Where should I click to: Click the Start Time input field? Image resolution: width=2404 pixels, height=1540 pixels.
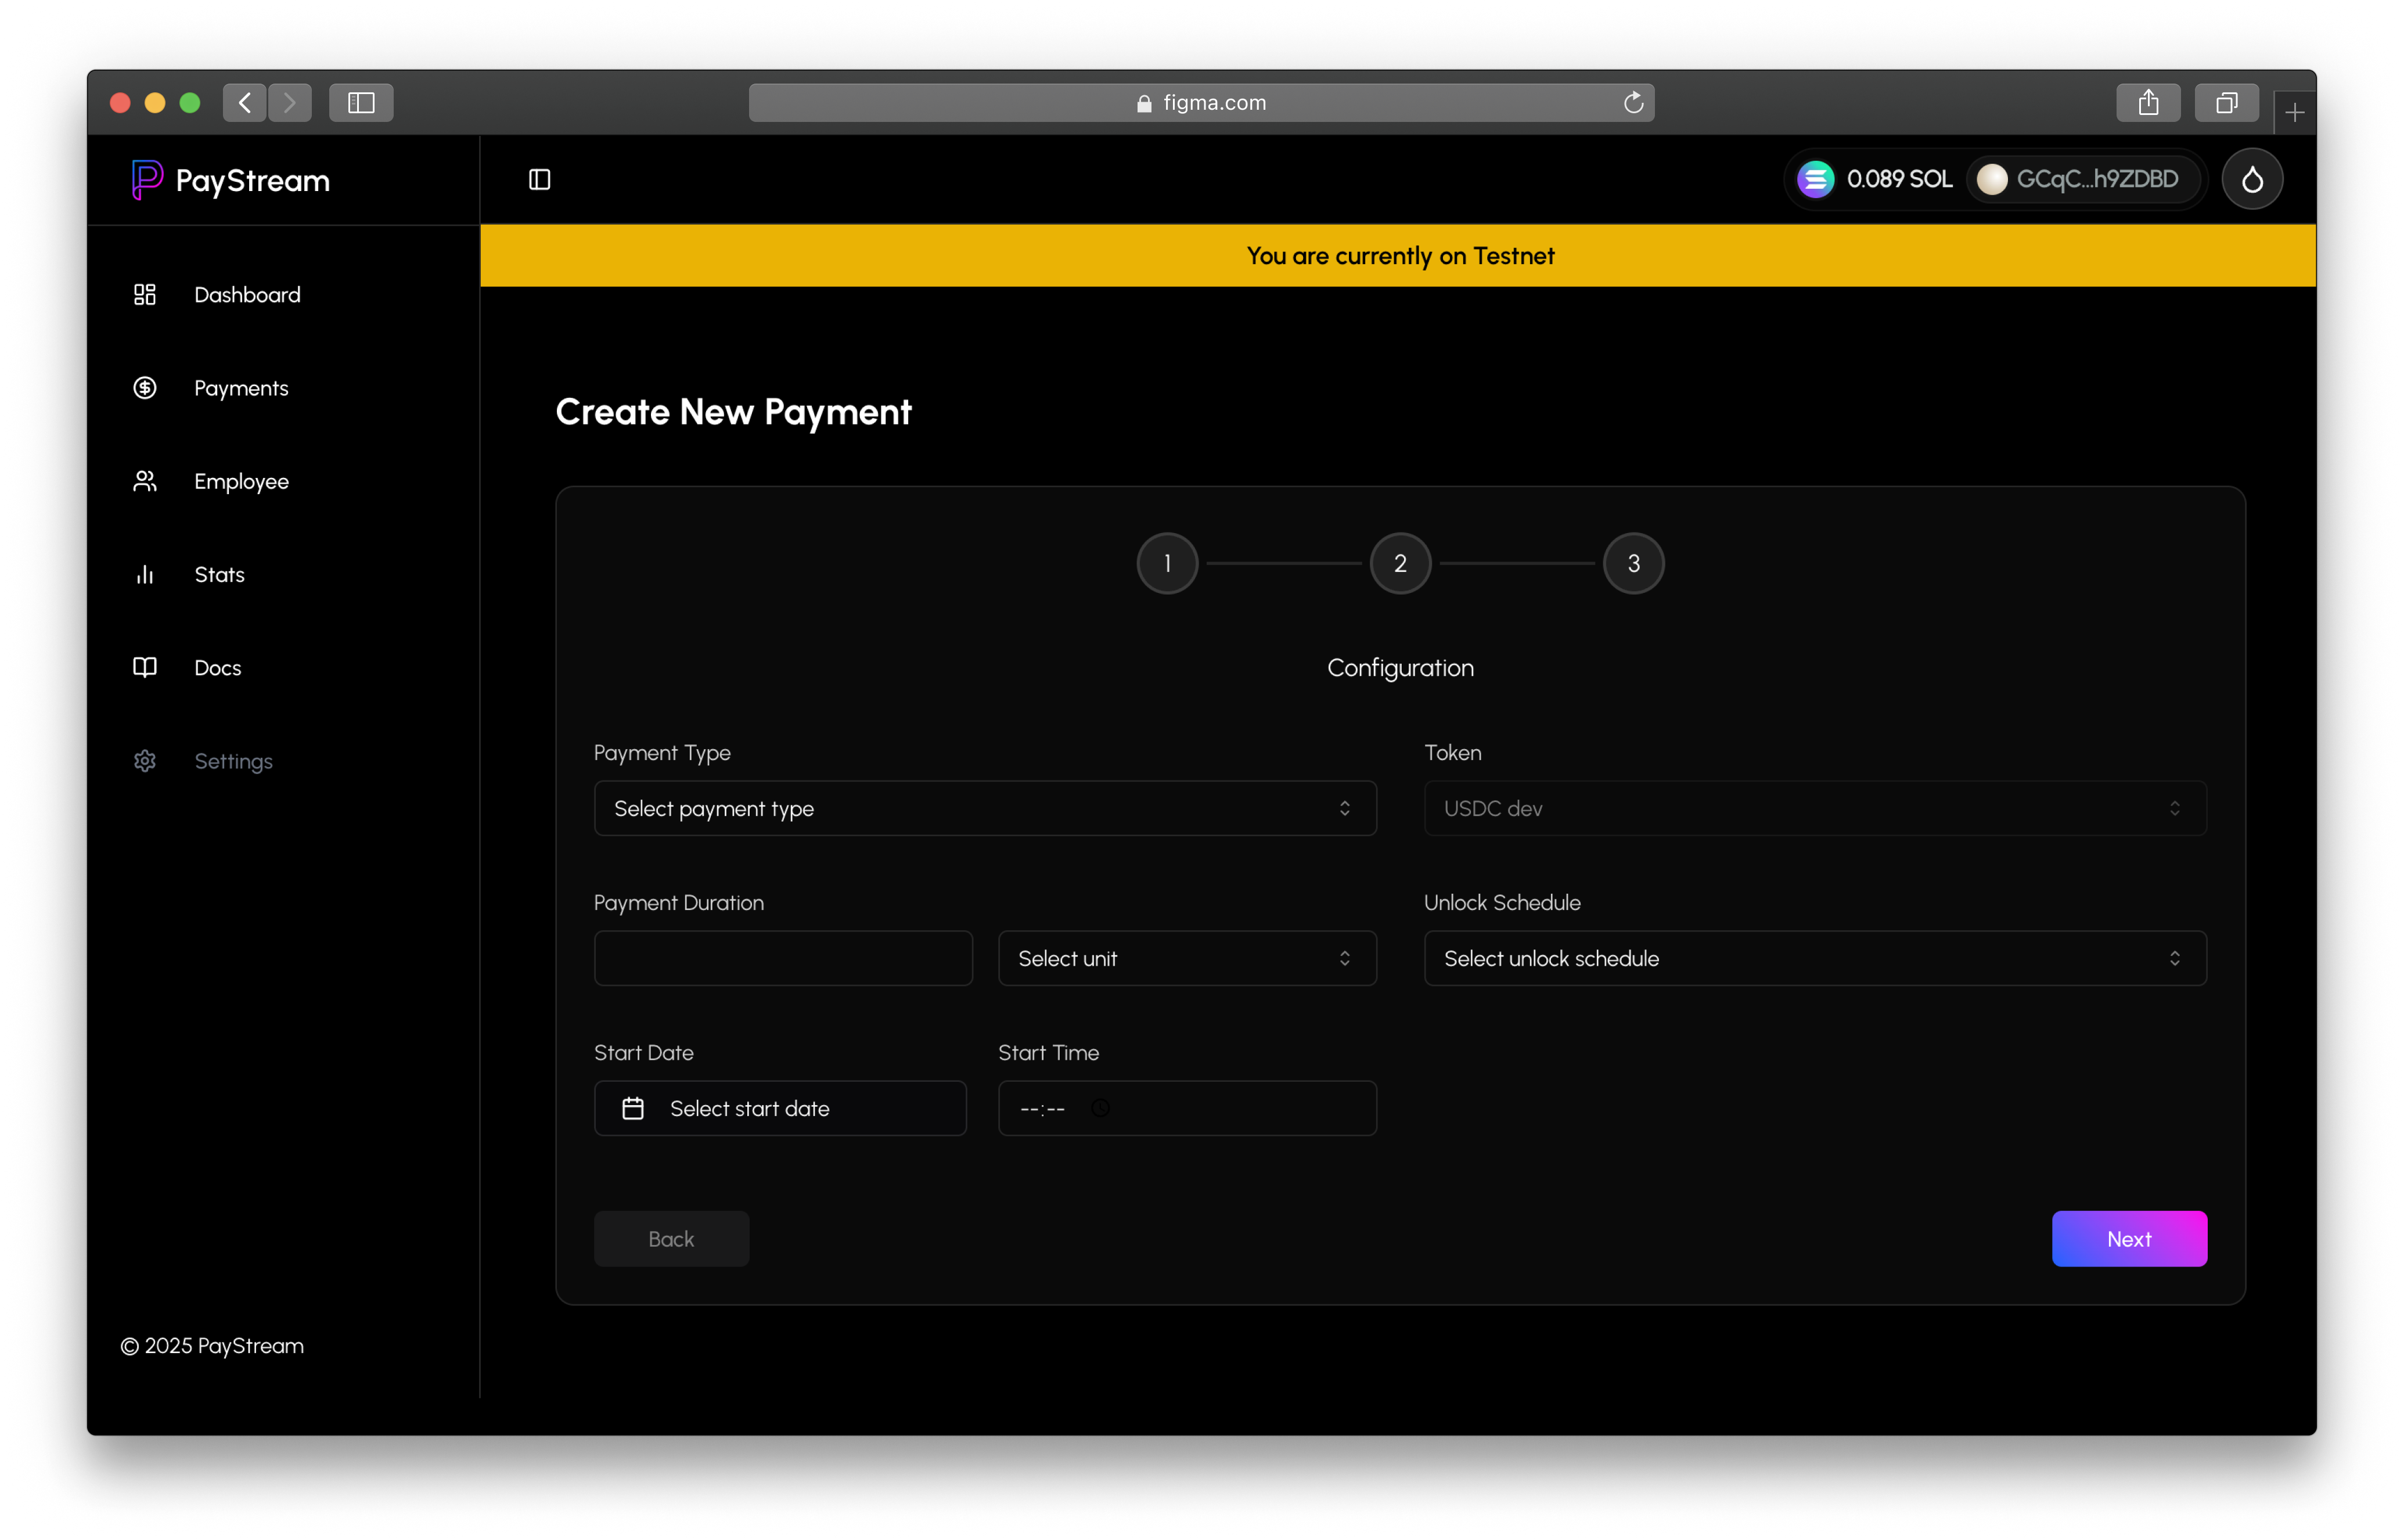(1186, 1108)
